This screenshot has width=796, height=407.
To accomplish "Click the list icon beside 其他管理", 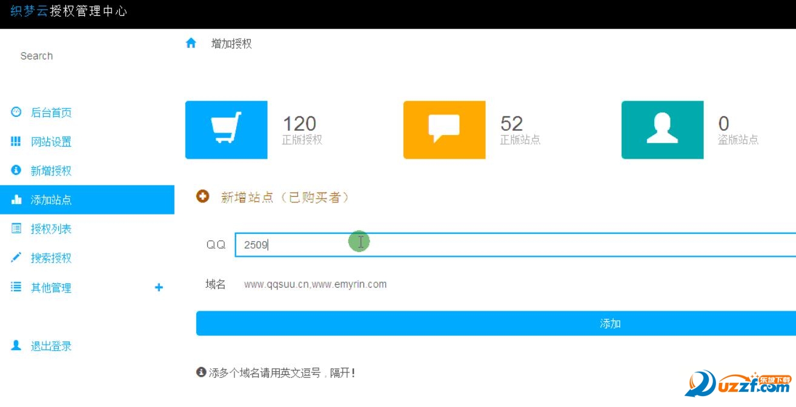I will (16, 287).
